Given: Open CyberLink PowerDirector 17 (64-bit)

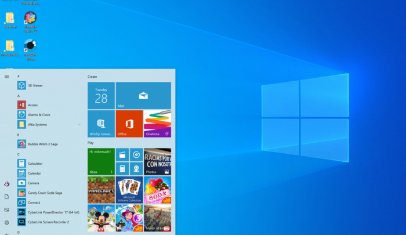Looking at the screenshot, I should [x=49, y=212].
